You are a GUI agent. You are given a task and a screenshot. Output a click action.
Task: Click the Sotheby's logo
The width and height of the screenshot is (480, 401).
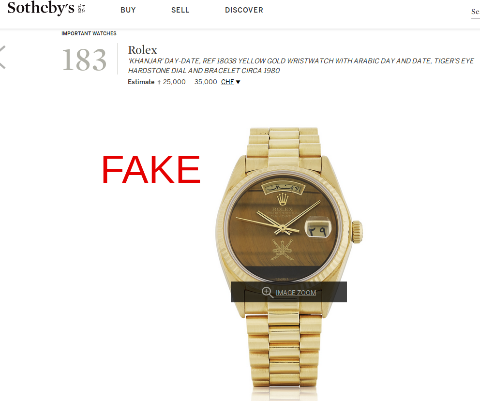[x=46, y=8]
